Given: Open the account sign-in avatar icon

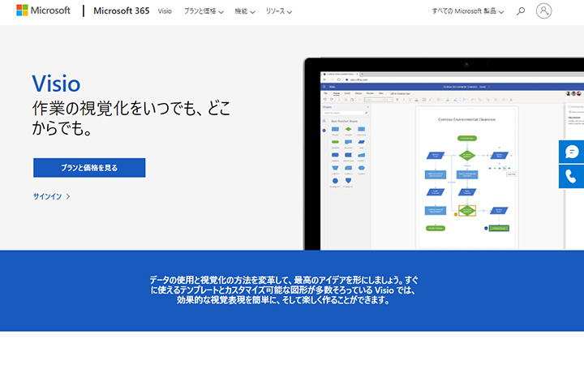Looking at the screenshot, I should pos(543,11).
